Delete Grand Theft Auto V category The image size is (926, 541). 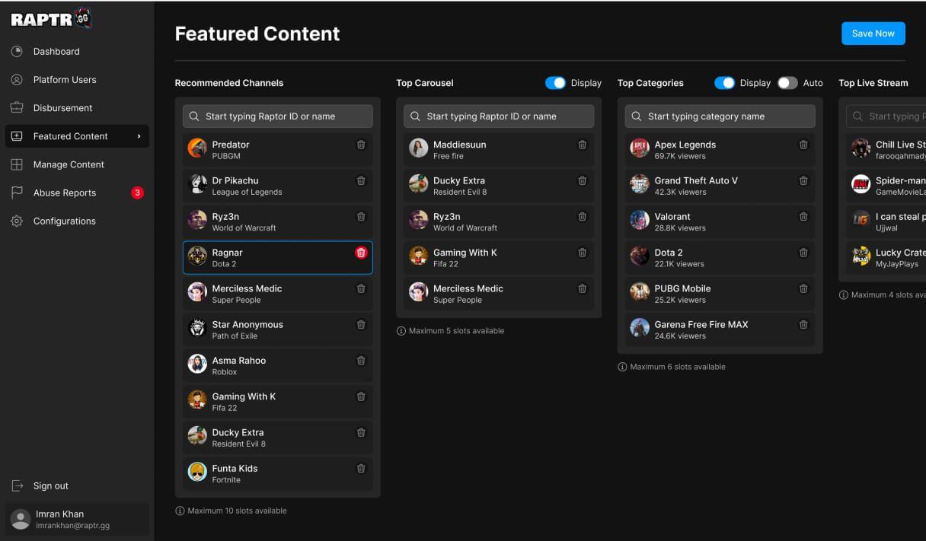point(803,180)
